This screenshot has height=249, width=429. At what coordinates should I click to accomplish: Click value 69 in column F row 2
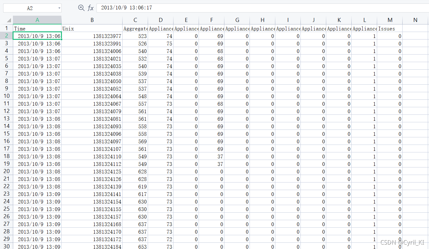tap(212, 36)
